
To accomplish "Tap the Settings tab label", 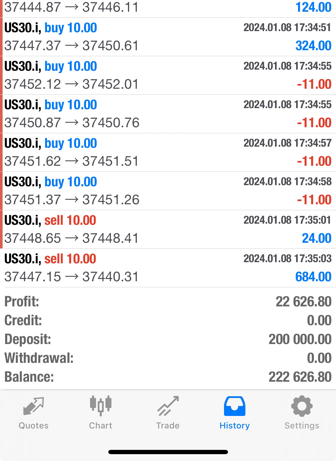I will coord(302,426).
